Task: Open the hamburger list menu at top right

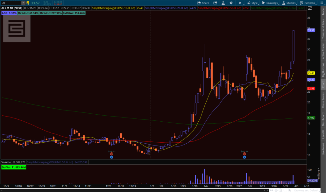Action: (x=322, y=3)
